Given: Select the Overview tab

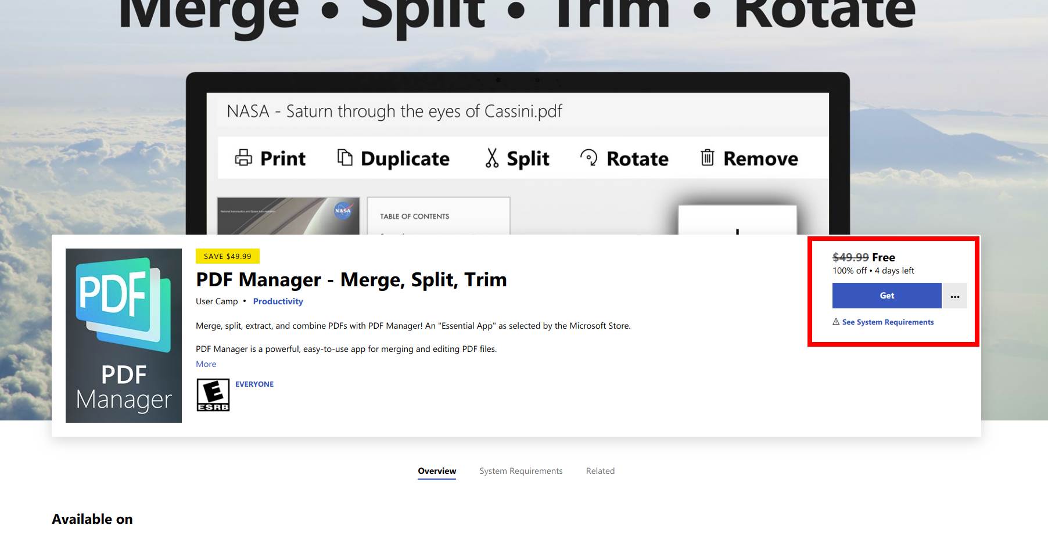Looking at the screenshot, I should [x=437, y=471].
